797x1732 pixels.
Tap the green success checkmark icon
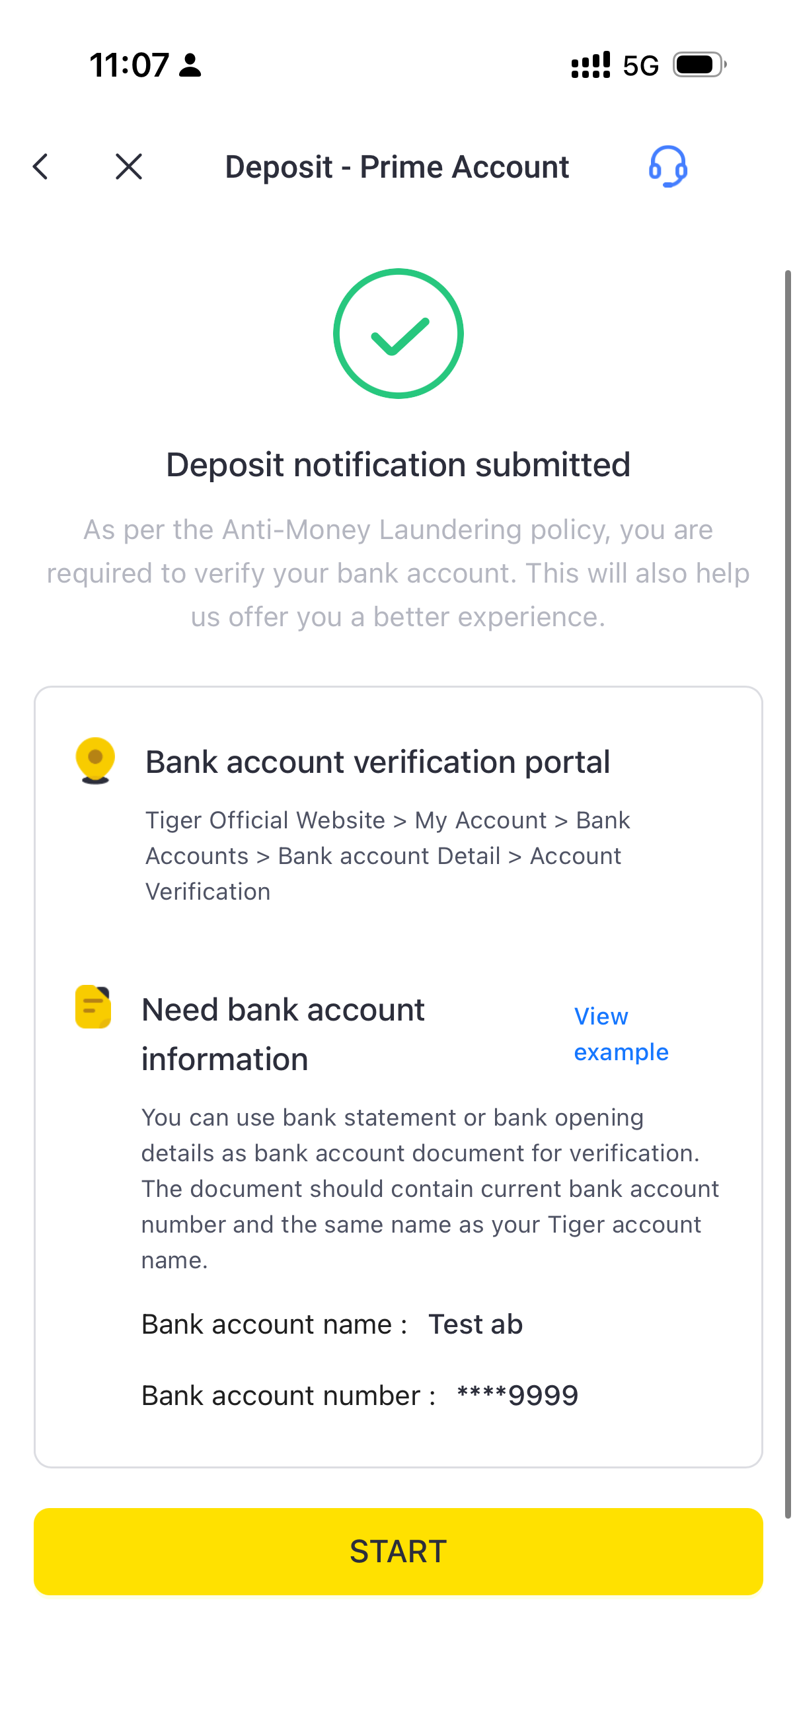click(398, 334)
